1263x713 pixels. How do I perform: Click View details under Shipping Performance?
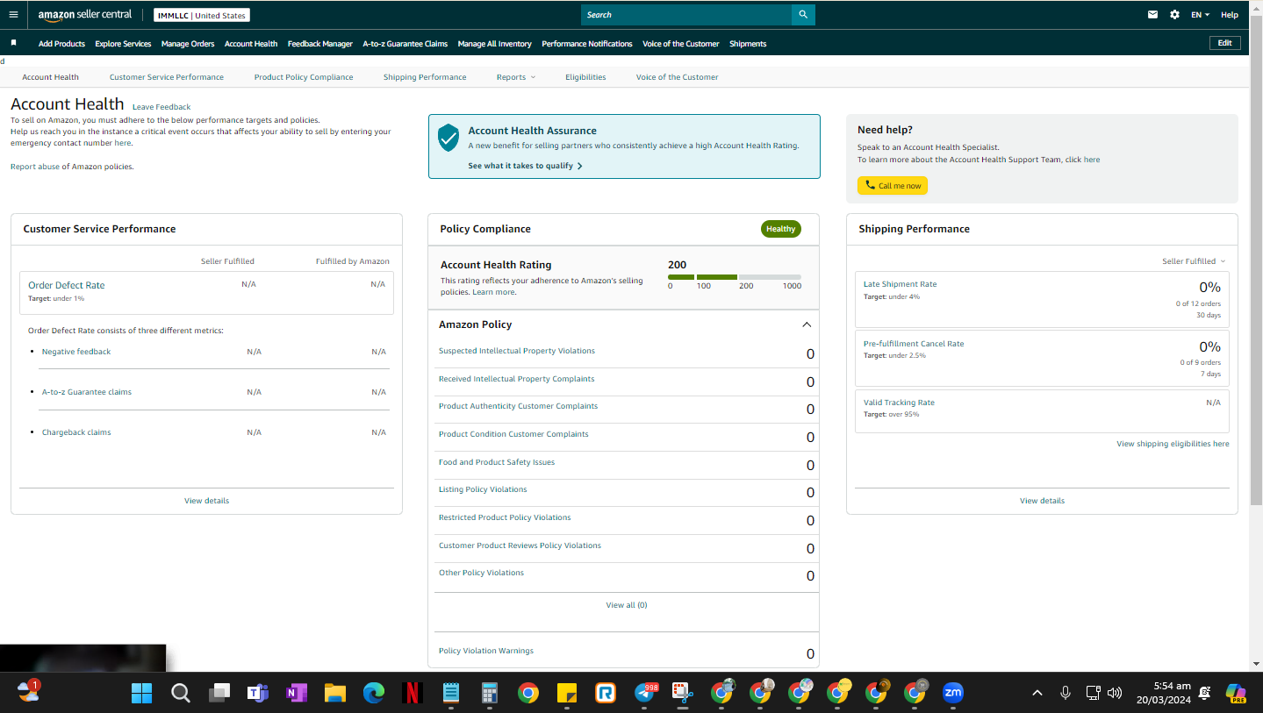coord(1042,501)
